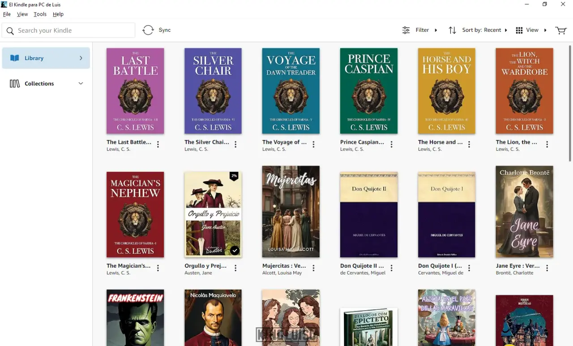The width and height of the screenshot is (573, 346).
Task: Open the Don Quijote I cover
Action: (447, 214)
